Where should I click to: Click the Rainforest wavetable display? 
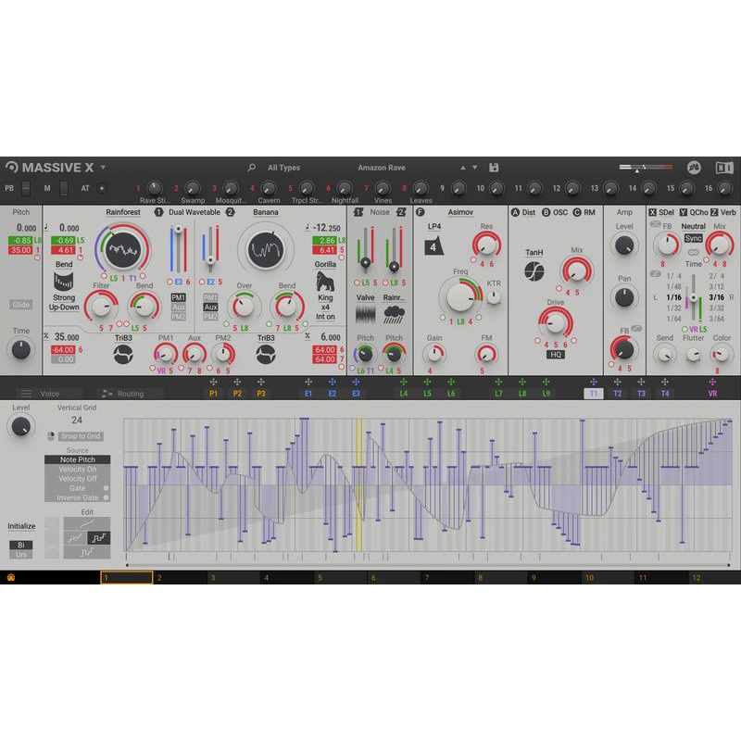coord(123,249)
